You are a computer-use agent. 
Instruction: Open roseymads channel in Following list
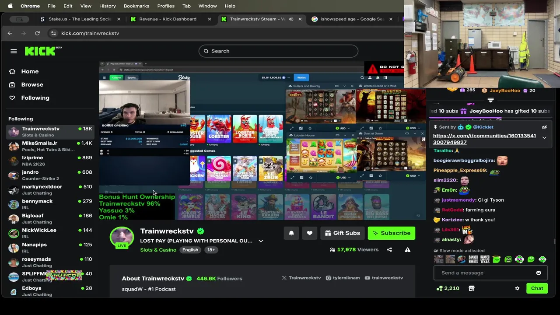50,262
